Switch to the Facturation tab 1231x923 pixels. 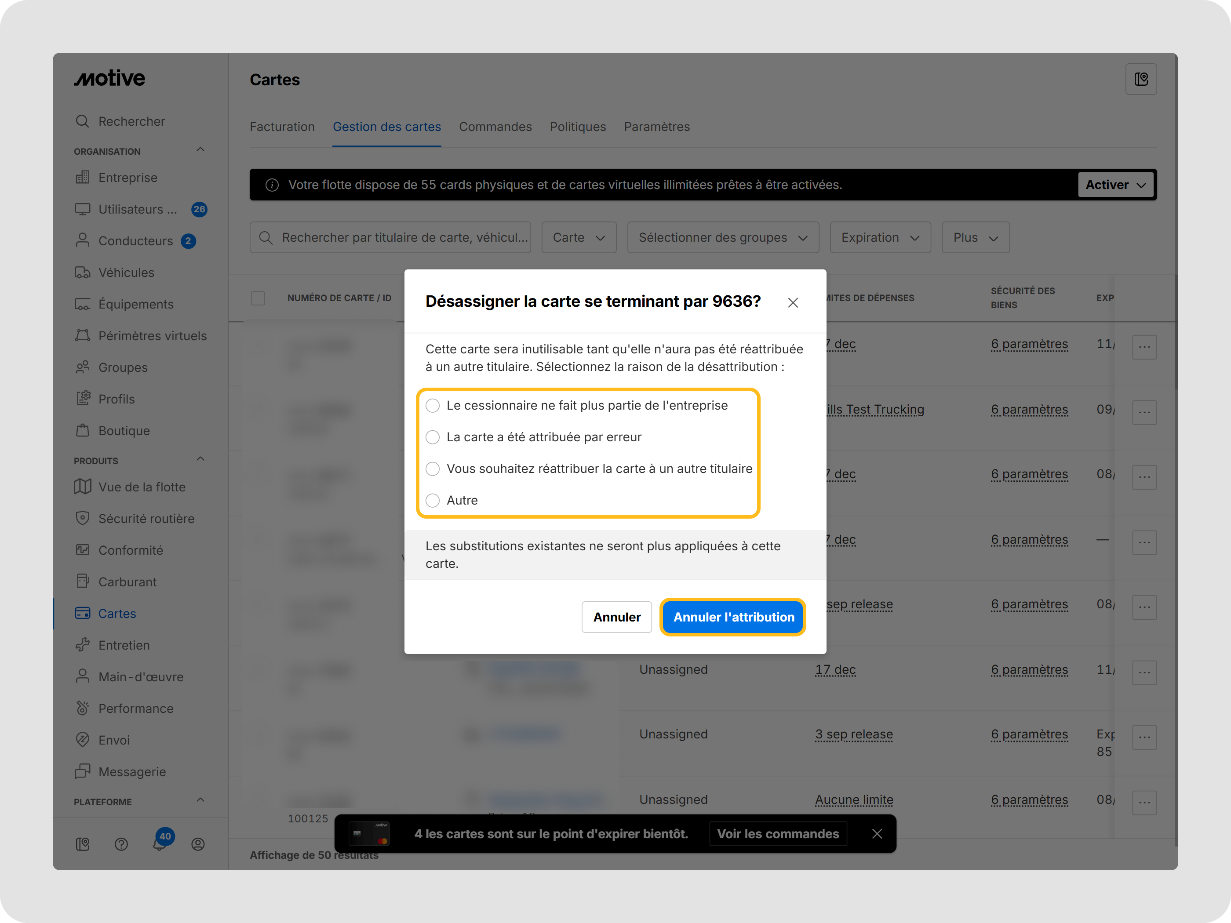pos(282,127)
